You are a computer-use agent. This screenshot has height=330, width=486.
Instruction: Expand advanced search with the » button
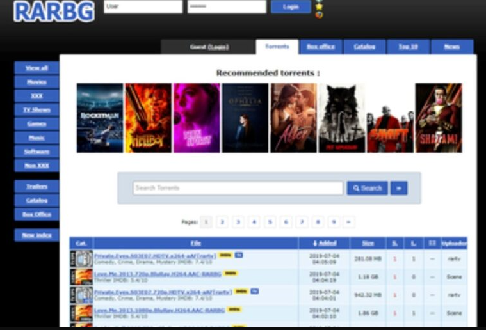399,188
